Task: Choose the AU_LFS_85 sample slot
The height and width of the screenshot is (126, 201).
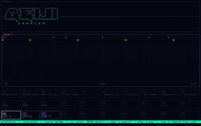Action: point(191,93)
